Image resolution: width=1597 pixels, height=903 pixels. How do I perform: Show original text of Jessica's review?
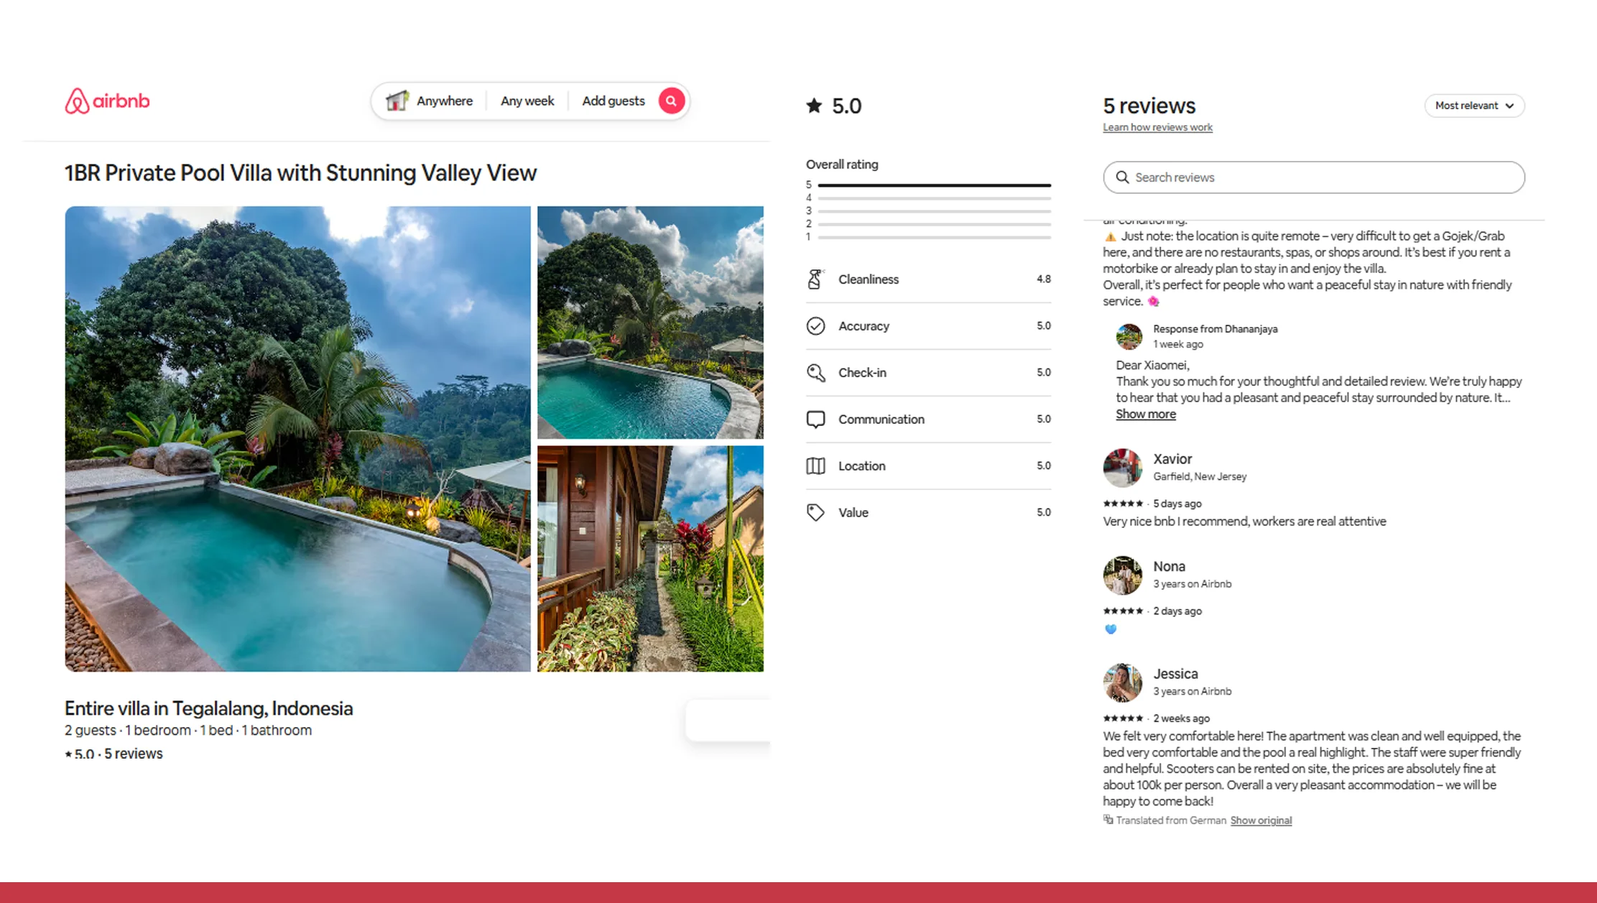point(1261,820)
